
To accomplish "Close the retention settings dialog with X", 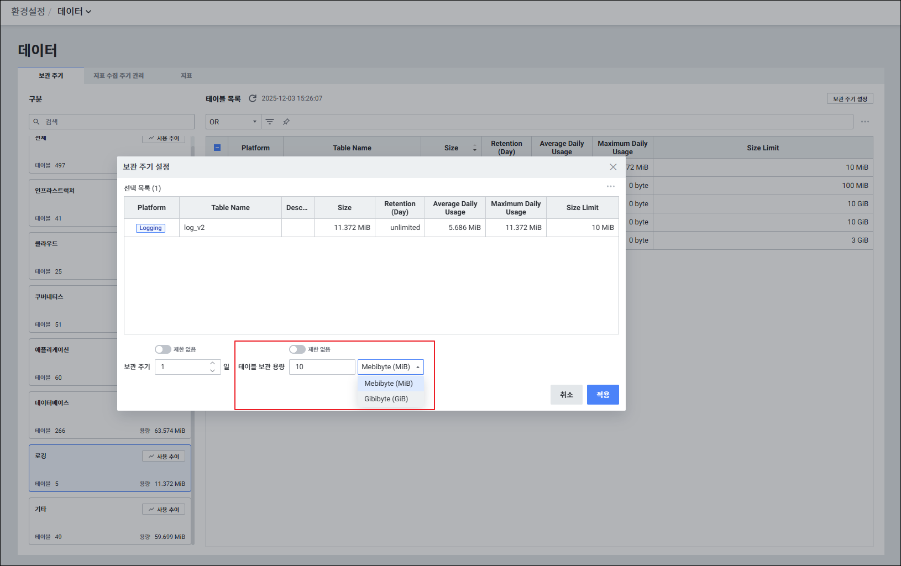I will 613,167.
